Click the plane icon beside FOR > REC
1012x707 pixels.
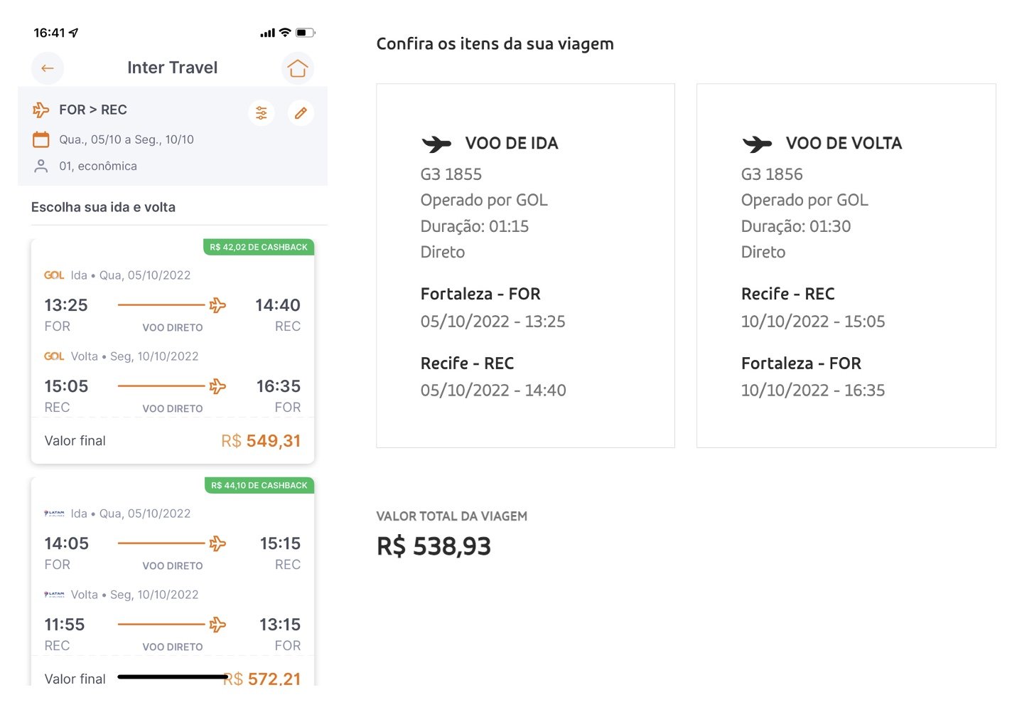tap(41, 110)
